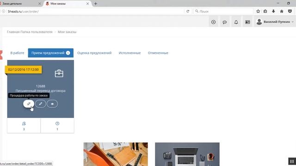Expand the Василий Пупкин user menu
296x166 pixels.
(275, 22)
